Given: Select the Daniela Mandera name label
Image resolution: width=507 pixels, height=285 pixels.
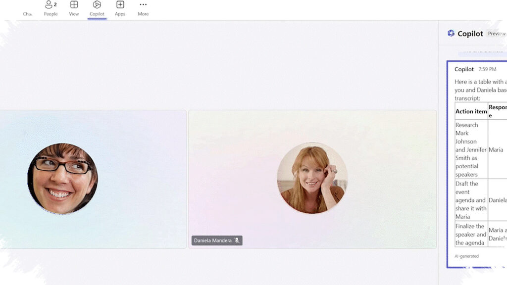Looking at the screenshot, I should coord(213,240).
